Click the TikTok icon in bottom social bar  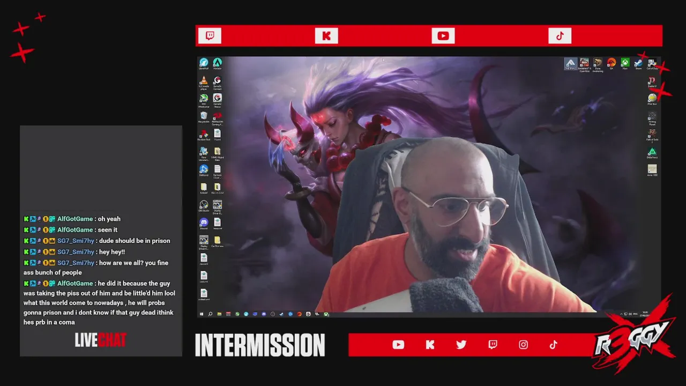click(554, 345)
